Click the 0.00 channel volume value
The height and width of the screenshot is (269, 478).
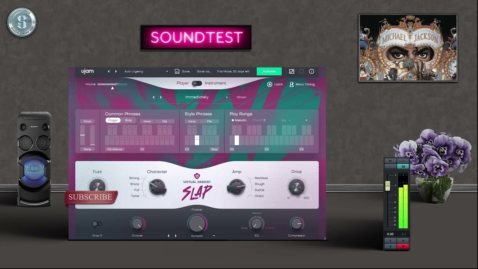(390, 234)
